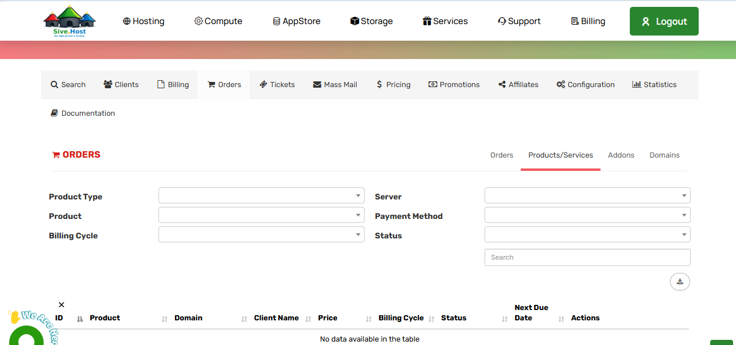The width and height of the screenshot is (736, 345).
Task: Open the Pricing section
Action: [x=393, y=85]
